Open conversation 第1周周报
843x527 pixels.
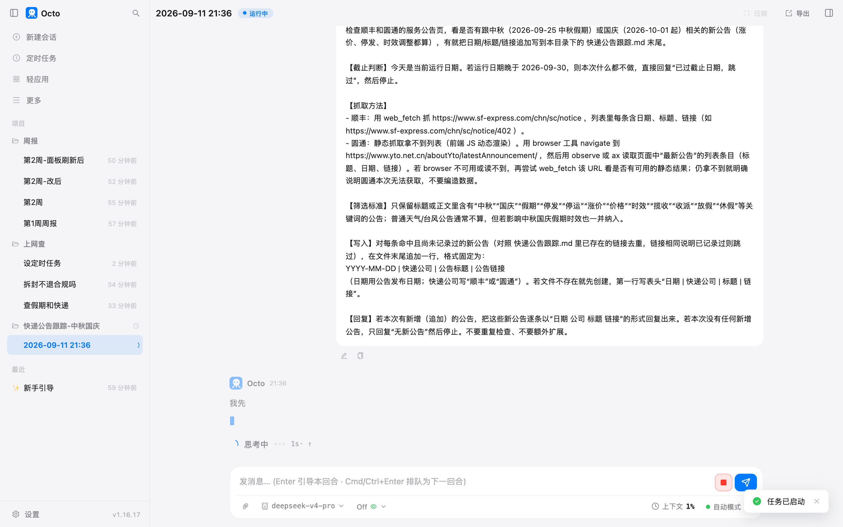[x=75, y=223]
